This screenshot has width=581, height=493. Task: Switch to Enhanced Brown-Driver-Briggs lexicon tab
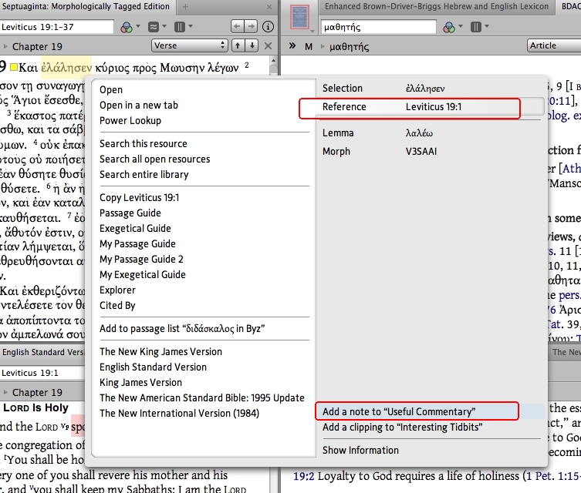coord(437,7)
